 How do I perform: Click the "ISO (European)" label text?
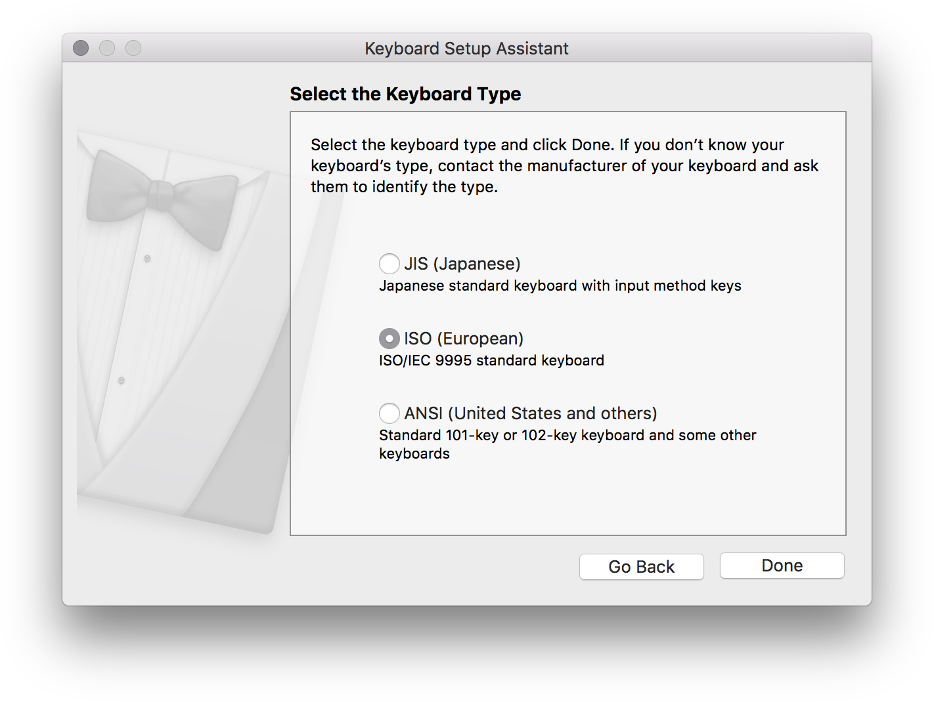pos(464,339)
